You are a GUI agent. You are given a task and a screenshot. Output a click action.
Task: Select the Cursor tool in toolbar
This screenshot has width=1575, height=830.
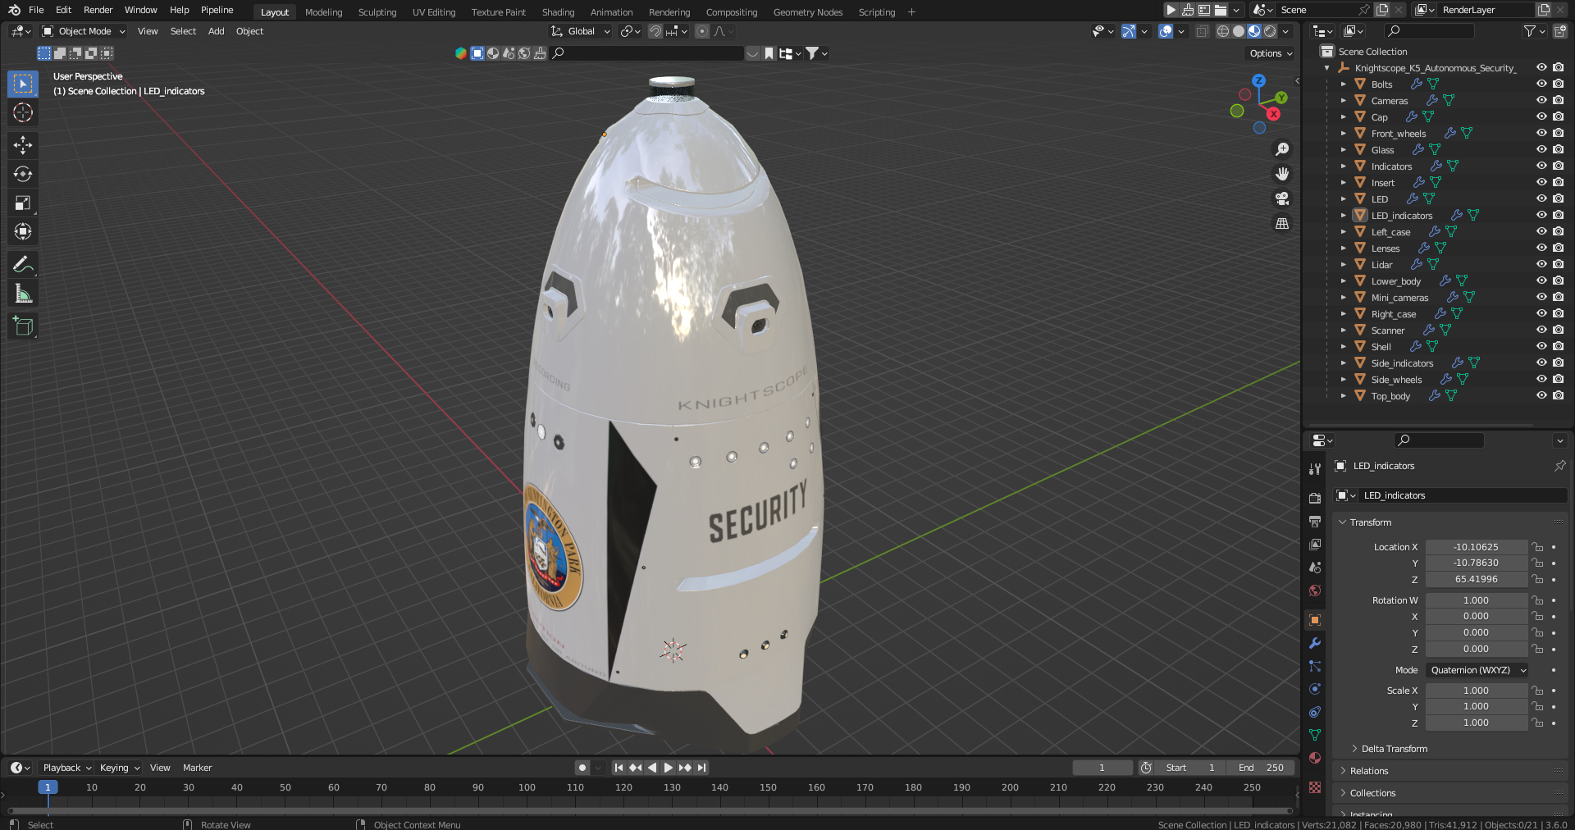coord(23,112)
